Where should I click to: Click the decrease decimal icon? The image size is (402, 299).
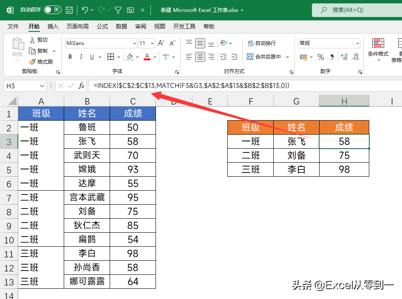355,56
